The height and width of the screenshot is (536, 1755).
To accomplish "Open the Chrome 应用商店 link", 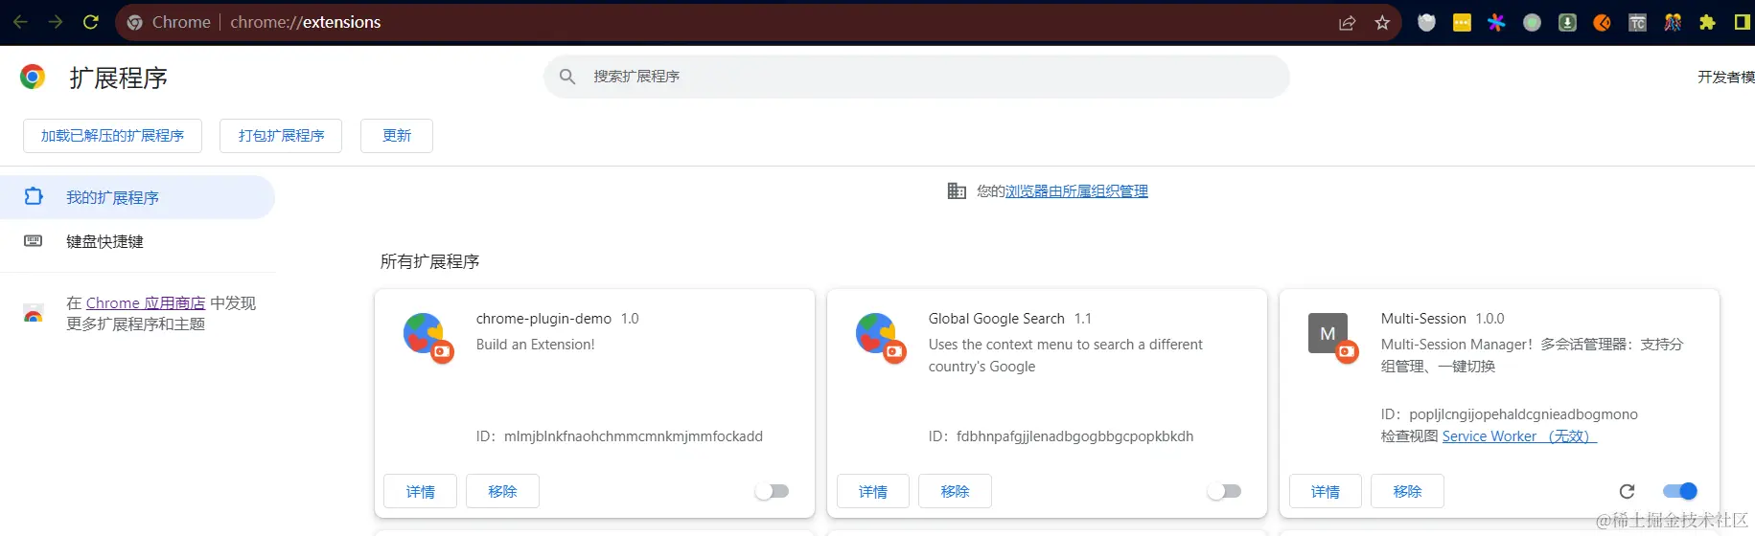I will (x=146, y=303).
